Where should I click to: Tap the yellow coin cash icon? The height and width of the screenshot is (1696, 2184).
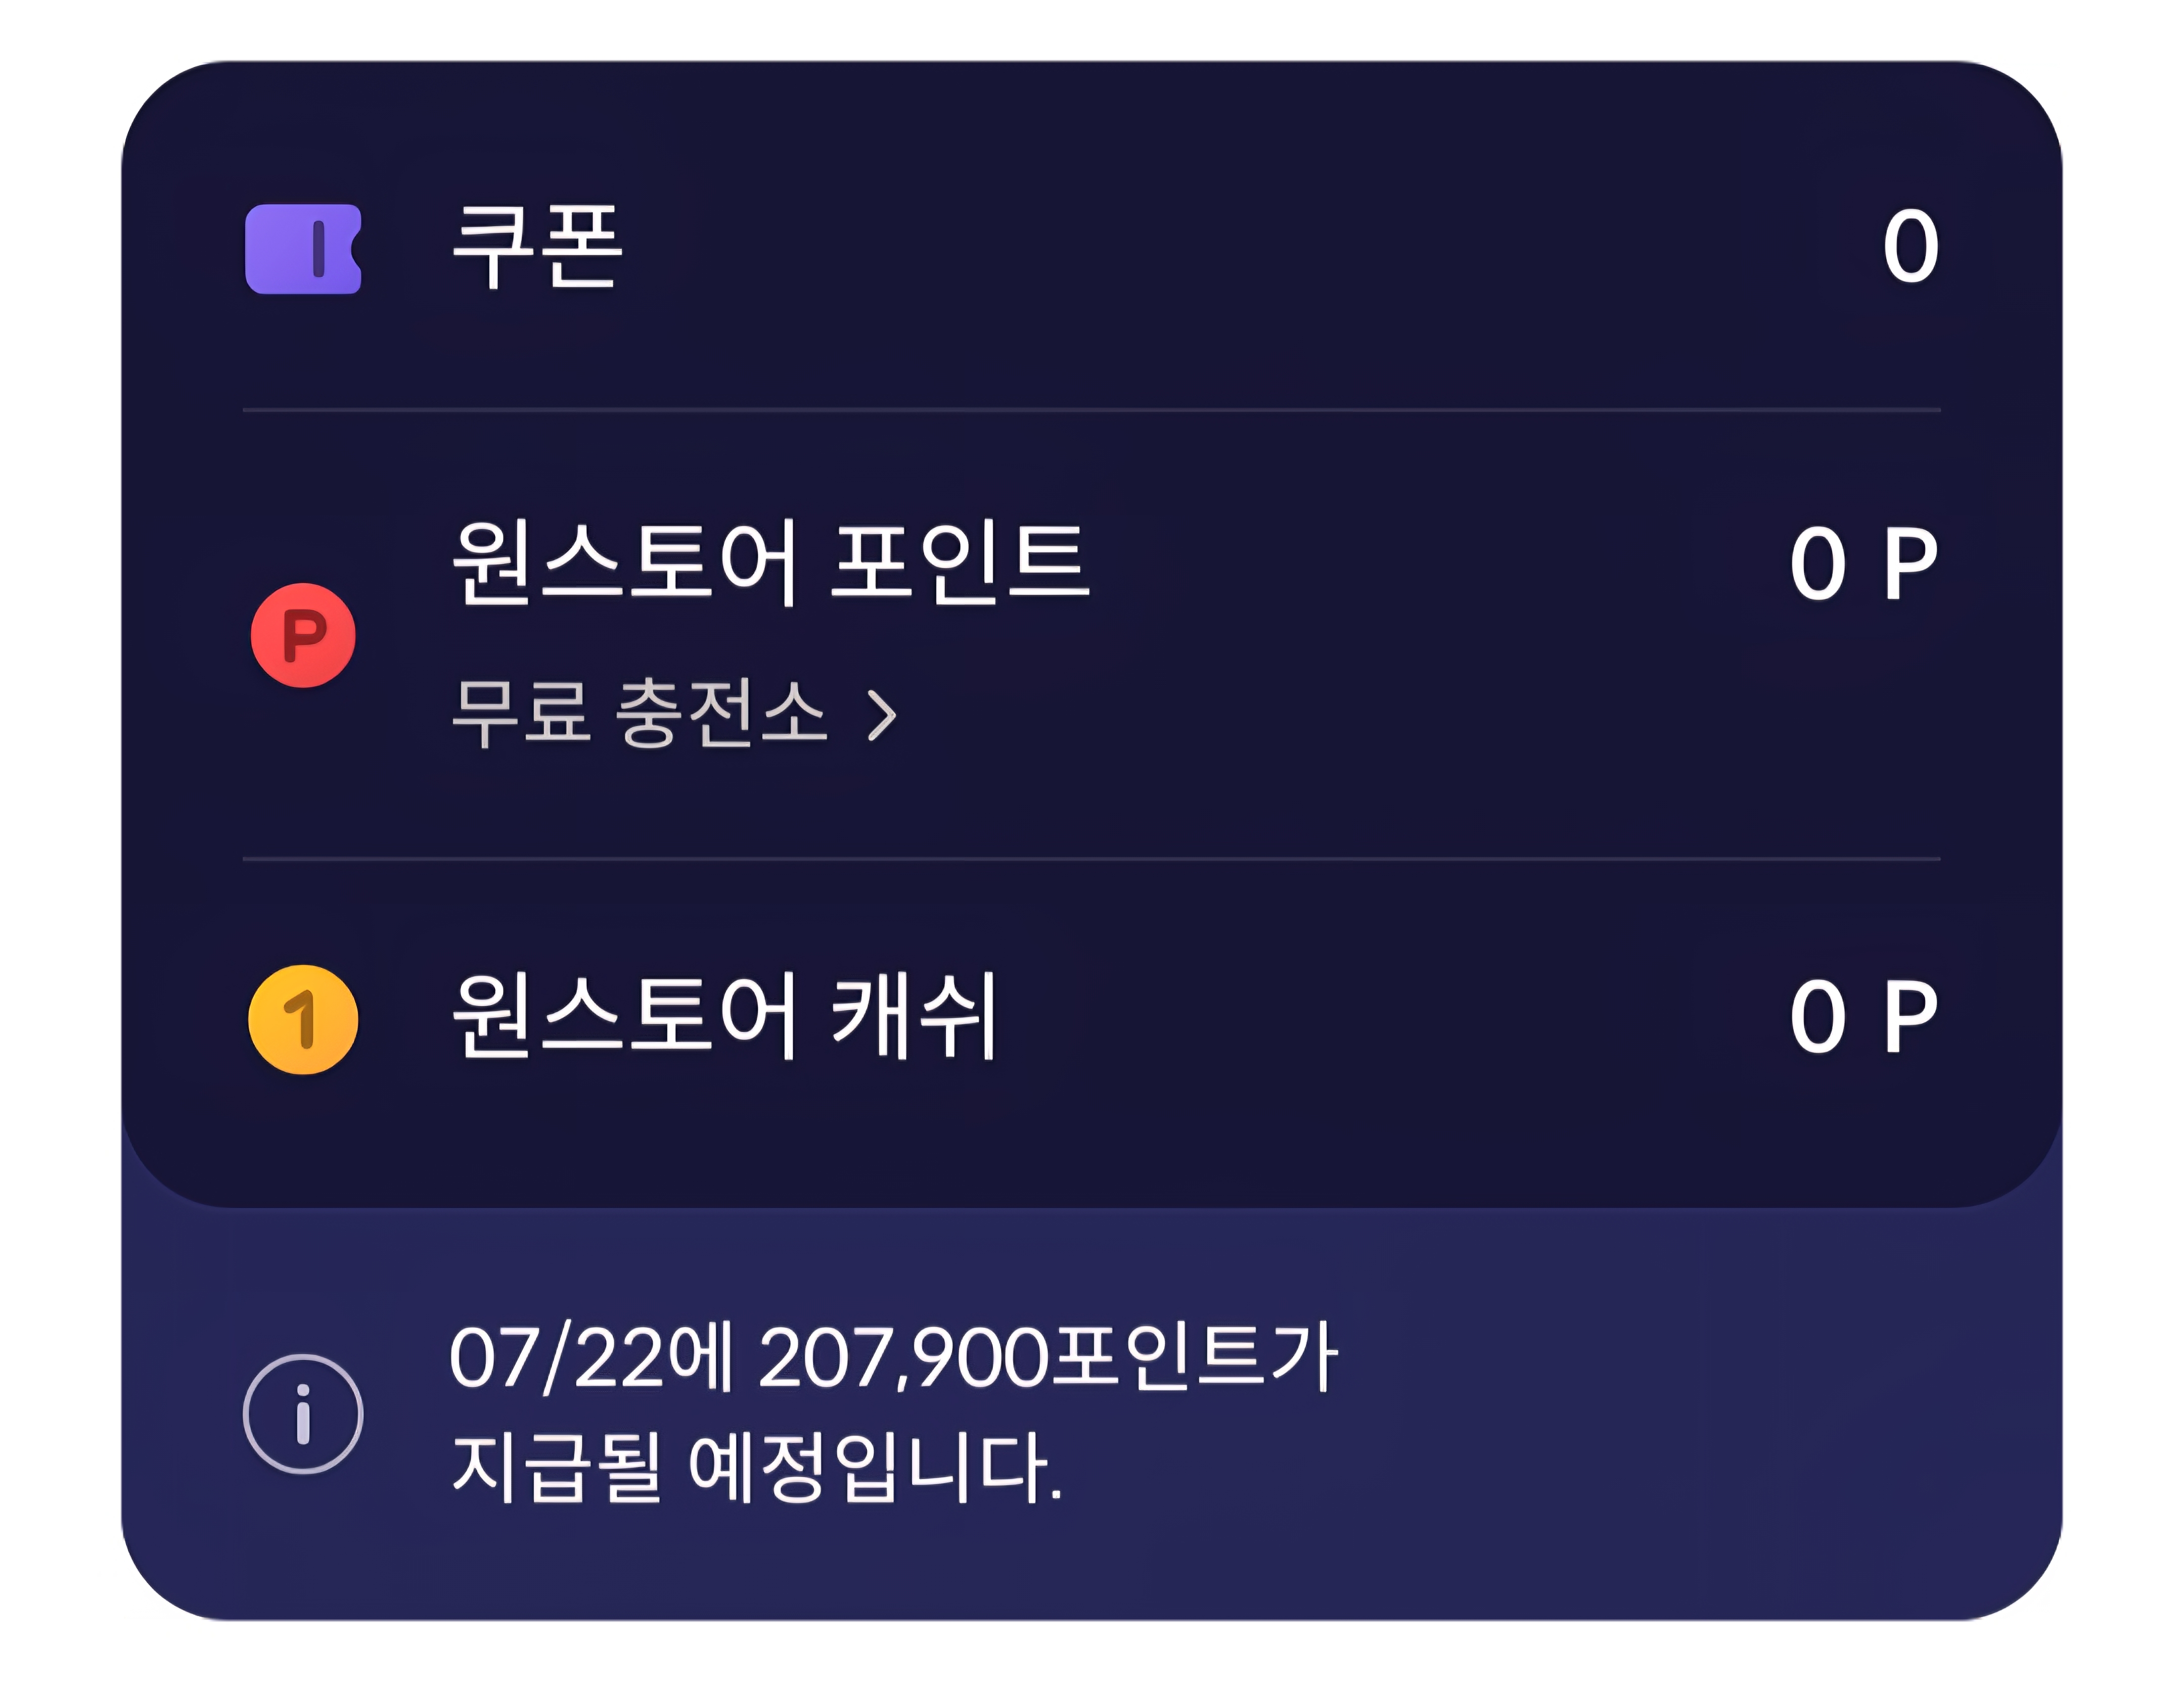click(303, 1019)
